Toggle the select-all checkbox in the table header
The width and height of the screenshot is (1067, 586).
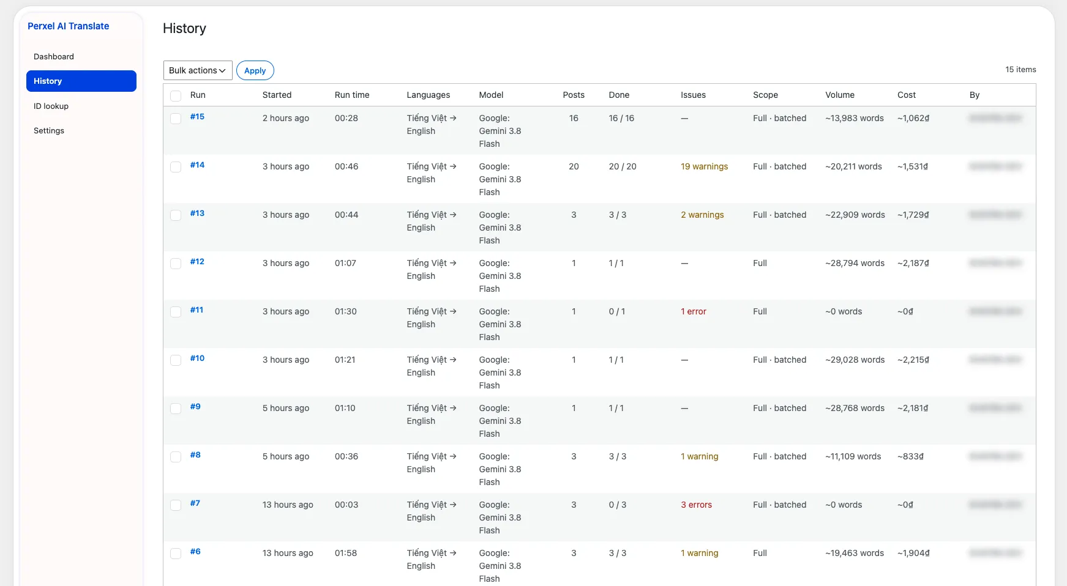point(176,96)
